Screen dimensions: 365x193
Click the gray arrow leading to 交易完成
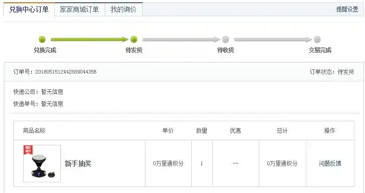[271, 40]
